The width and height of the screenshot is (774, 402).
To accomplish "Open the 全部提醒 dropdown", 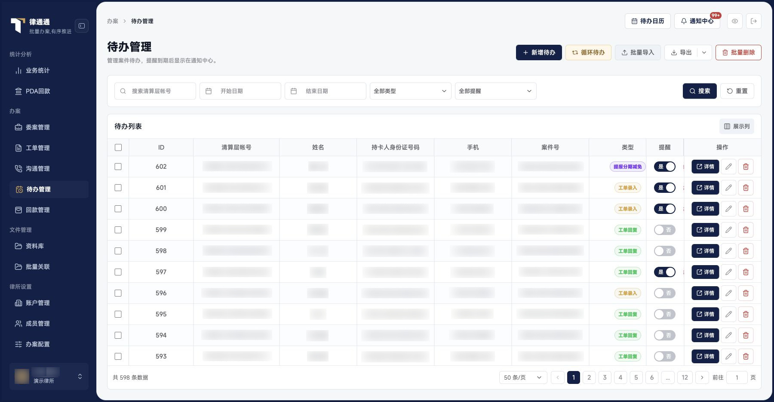I will 496,91.
